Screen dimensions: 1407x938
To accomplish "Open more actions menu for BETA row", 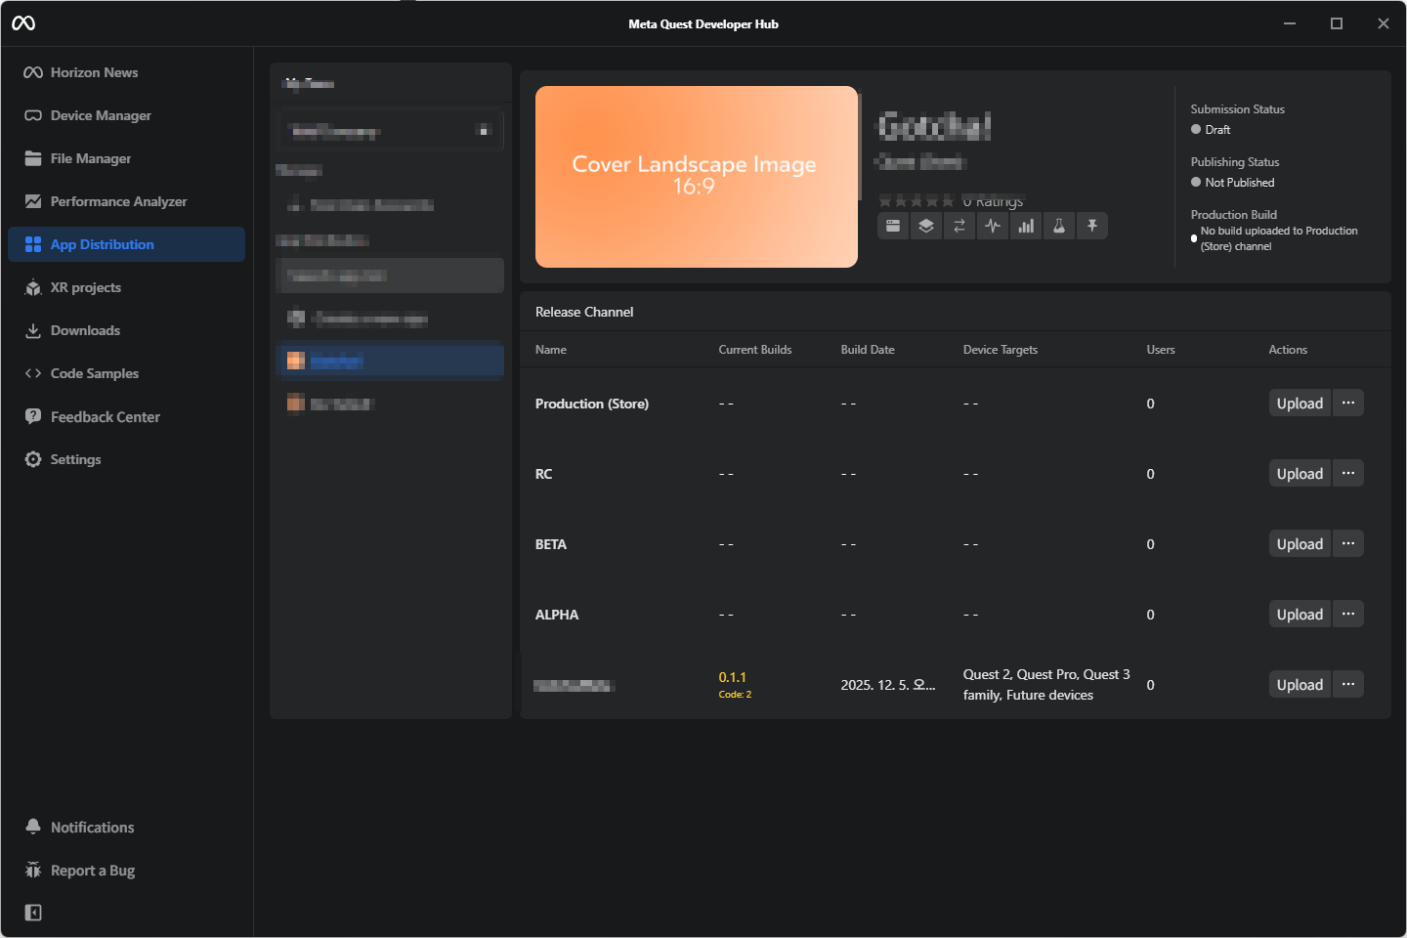I will pos(1348,544).
